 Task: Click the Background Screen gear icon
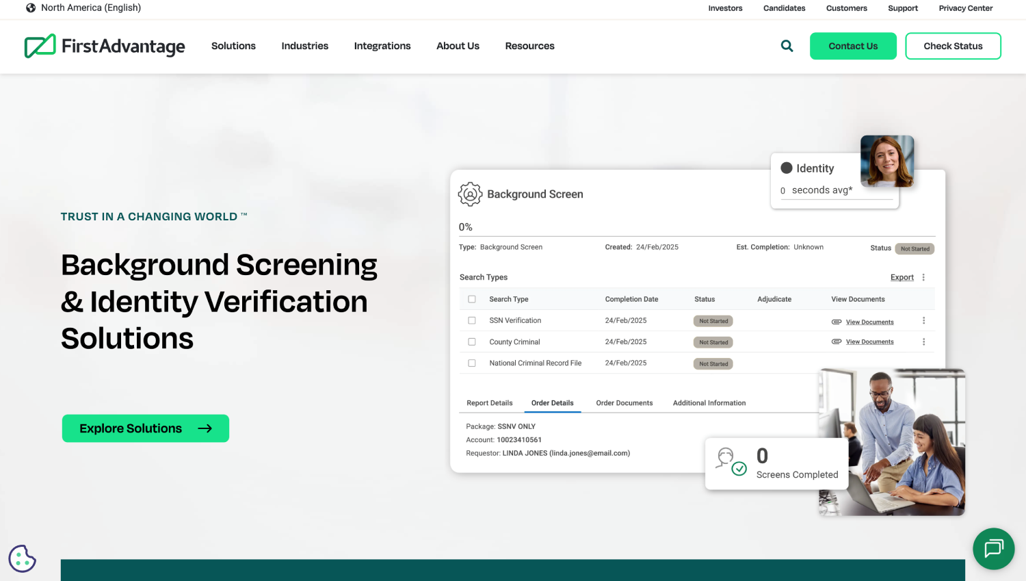(470, 194)
